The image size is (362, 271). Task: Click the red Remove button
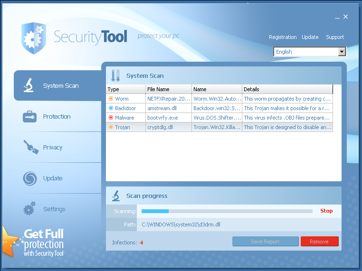pyautogui.click(x=319, y=242)
